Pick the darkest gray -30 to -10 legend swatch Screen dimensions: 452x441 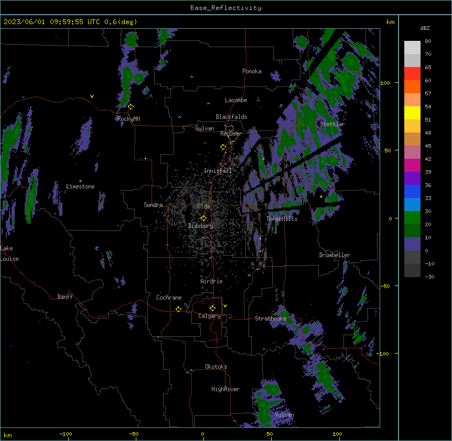(x=412, y=270)
